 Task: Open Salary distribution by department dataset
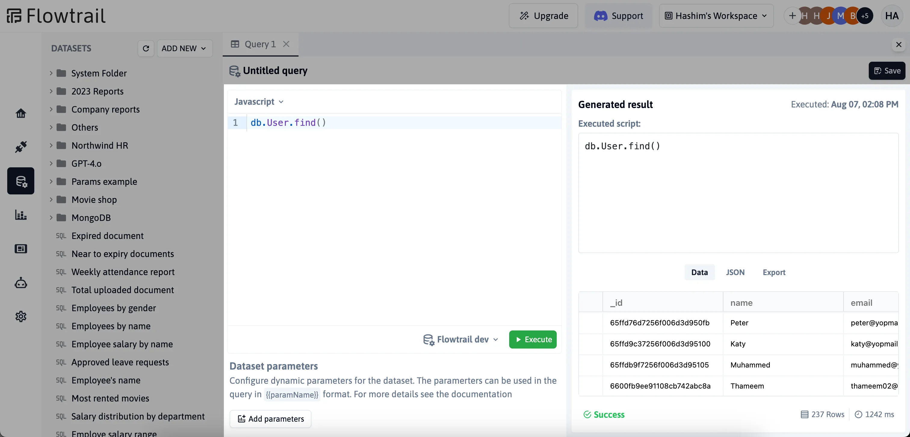(x=138, y=416)
